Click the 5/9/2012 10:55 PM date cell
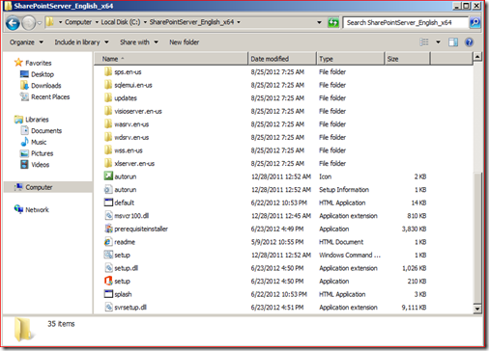 pos(277,242)
